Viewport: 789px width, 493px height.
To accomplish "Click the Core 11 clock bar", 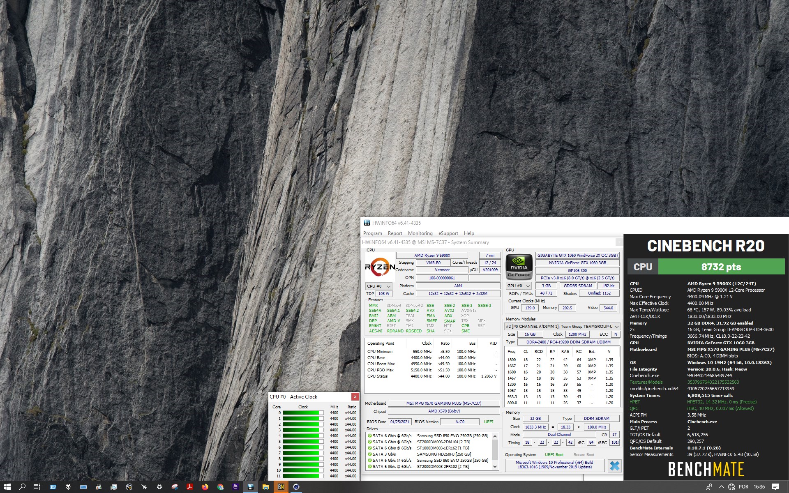I will coord(303,476).
